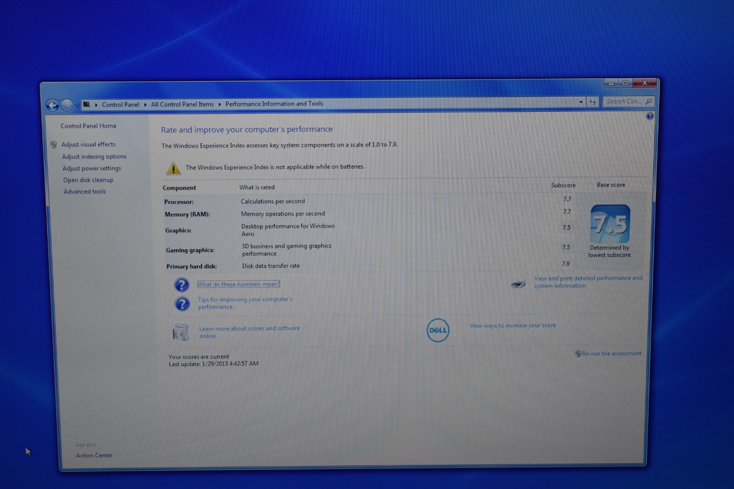Select Performance Information and Tools breadcrumb
This screenshot has width=734, height=489.
click(274, 104)
